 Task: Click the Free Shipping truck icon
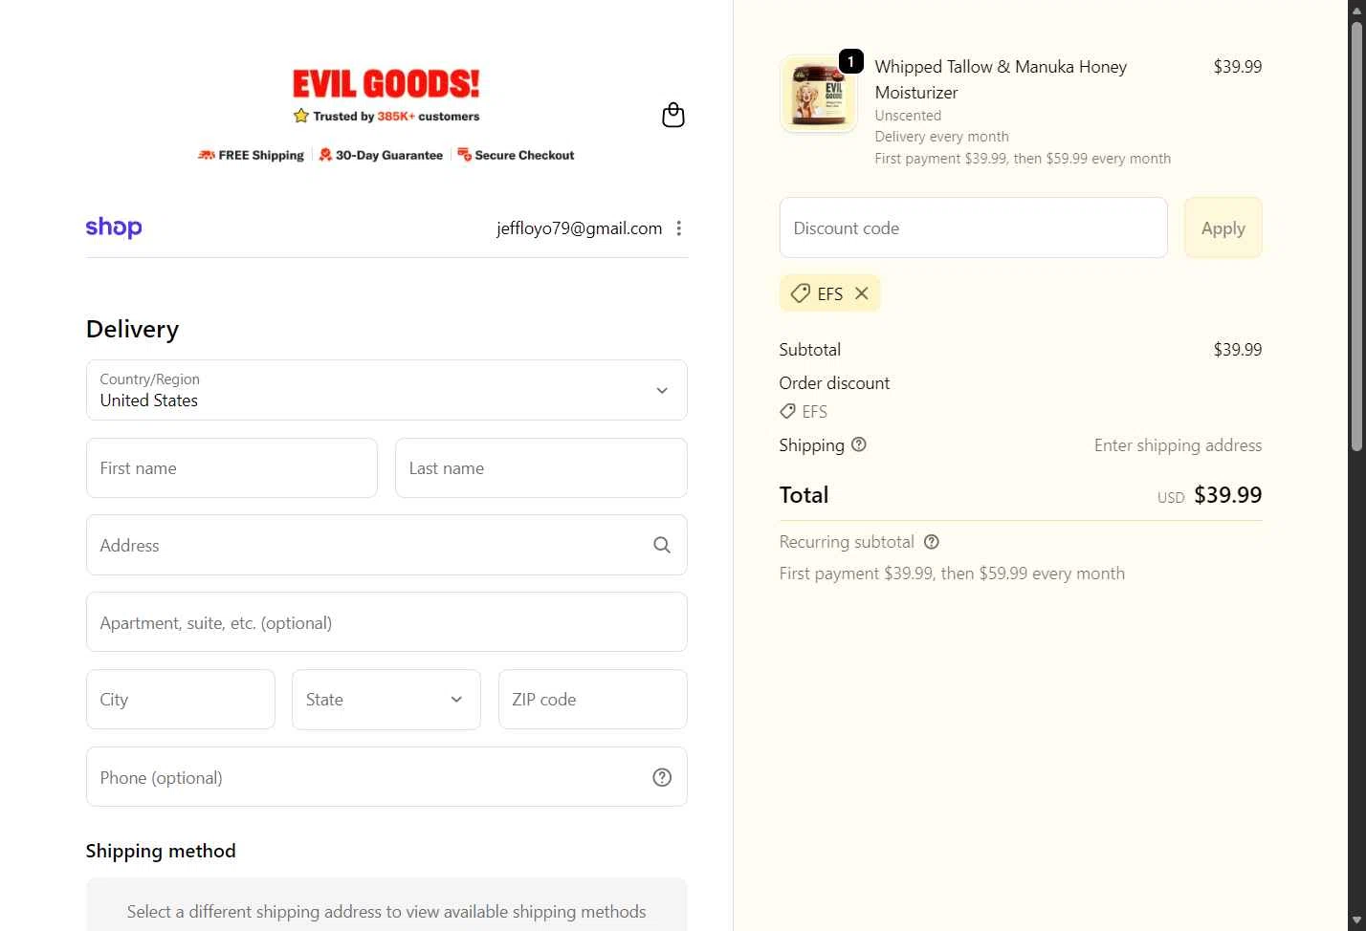tap(207, 155)
